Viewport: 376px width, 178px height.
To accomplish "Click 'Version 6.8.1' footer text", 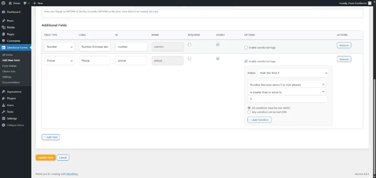I will (362, 174).
